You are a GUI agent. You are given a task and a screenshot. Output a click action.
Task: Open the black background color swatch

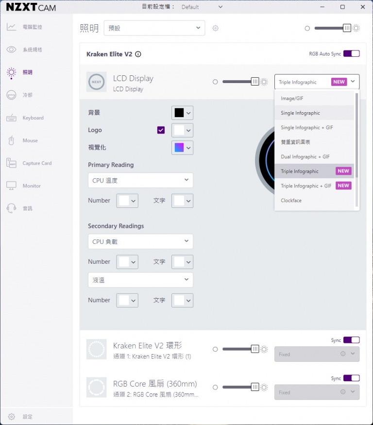coord(183,113)
